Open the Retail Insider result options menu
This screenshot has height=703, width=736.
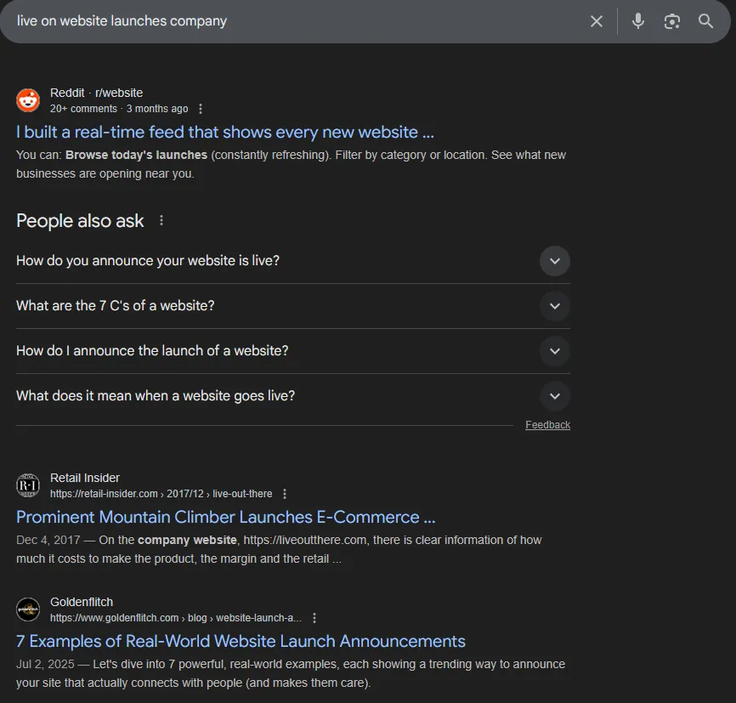pyautogui.click(x=284, y=493)
